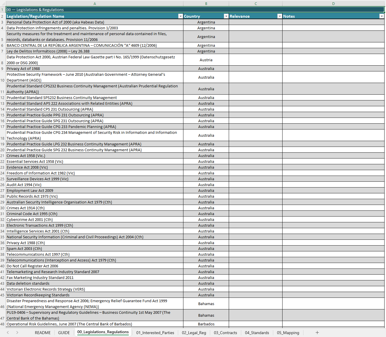Switch to the README sheet tab

coord(42,333)
